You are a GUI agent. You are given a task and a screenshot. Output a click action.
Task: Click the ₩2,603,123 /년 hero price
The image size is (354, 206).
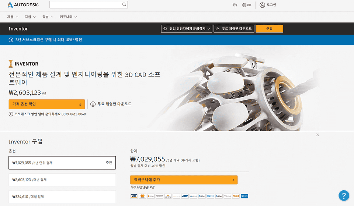[x=27, y=93]
